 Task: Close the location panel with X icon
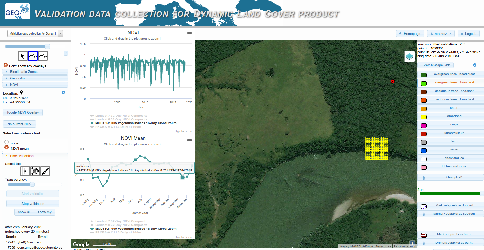[x=63, y=92]
